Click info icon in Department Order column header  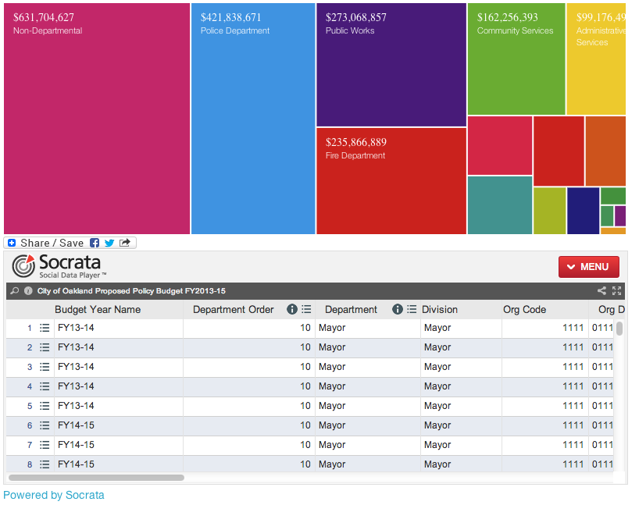coord(292,310)
